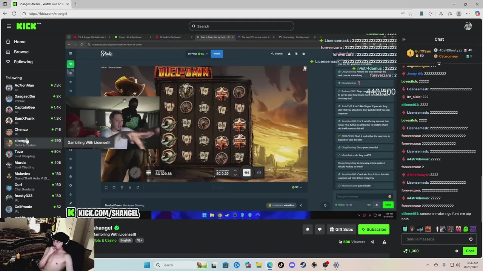This screenshot has width=483, height=271.
Task: Activate the Read aloud icon
Action: (x=403, y=14)
